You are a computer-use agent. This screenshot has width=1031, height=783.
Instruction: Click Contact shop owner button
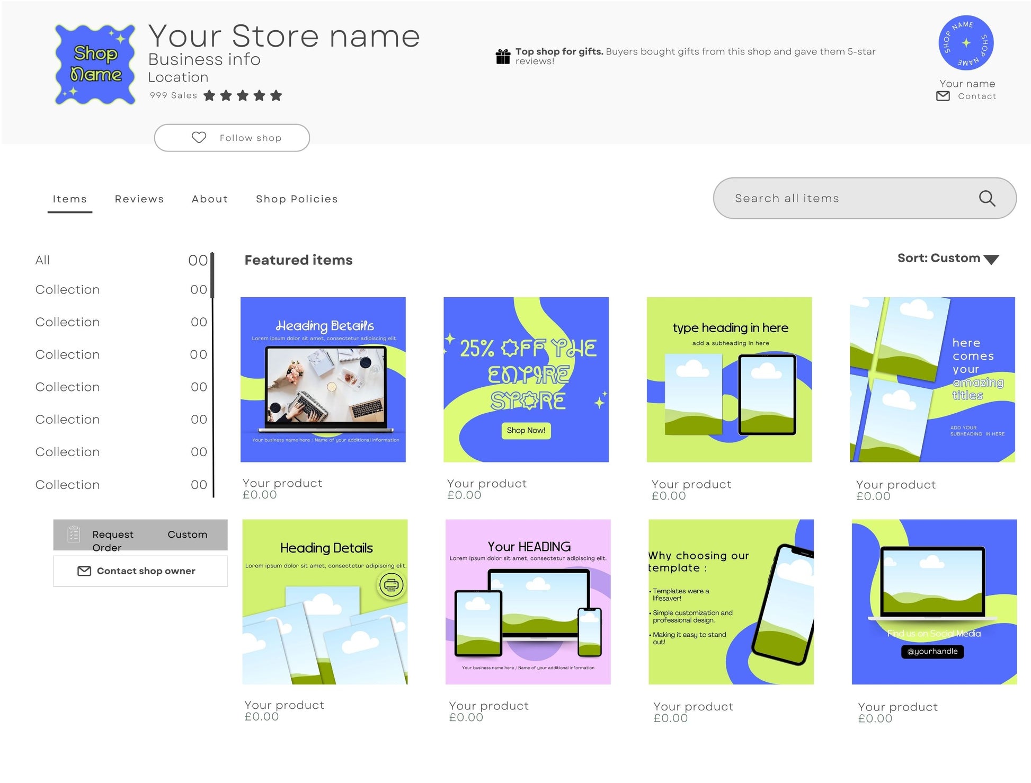pos(140,571)
